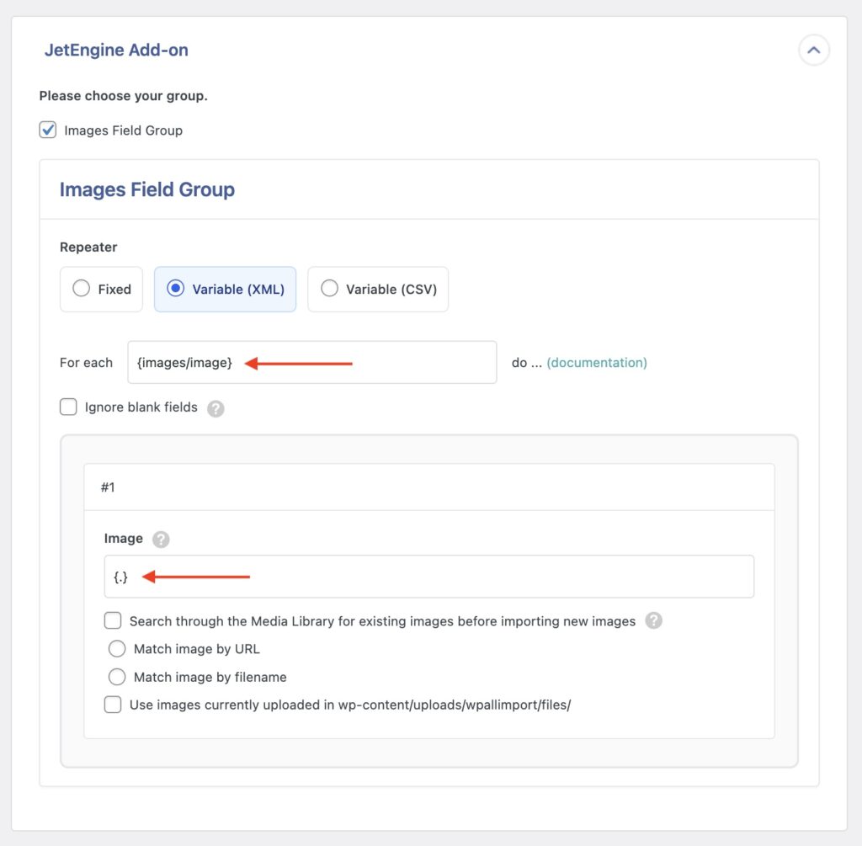This screenshot has height=846, width=862.
Task: Collapse the JetEngine Add-on panel with the chevron
Action: [x=813, y=51]
